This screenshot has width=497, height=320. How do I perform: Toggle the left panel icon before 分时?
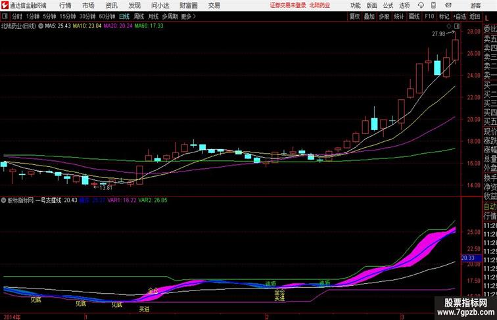pos(5,16)
